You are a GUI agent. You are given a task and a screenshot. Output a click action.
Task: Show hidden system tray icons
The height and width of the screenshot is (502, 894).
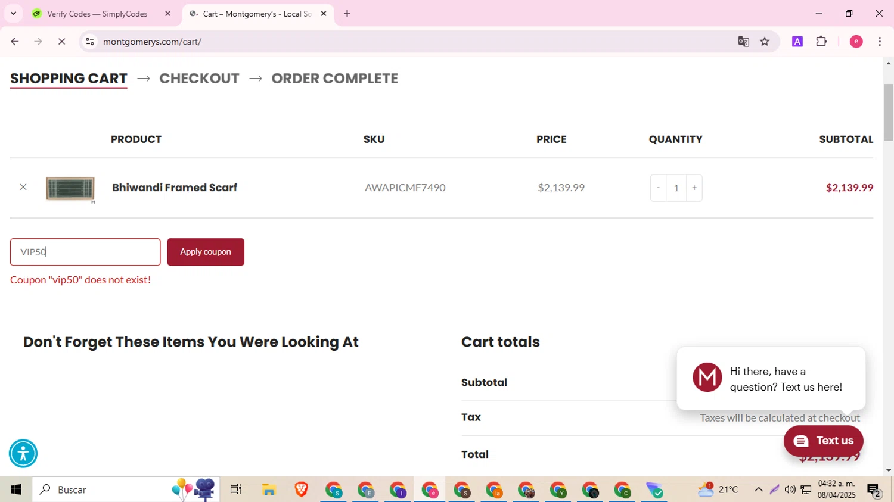pos(758,489)
